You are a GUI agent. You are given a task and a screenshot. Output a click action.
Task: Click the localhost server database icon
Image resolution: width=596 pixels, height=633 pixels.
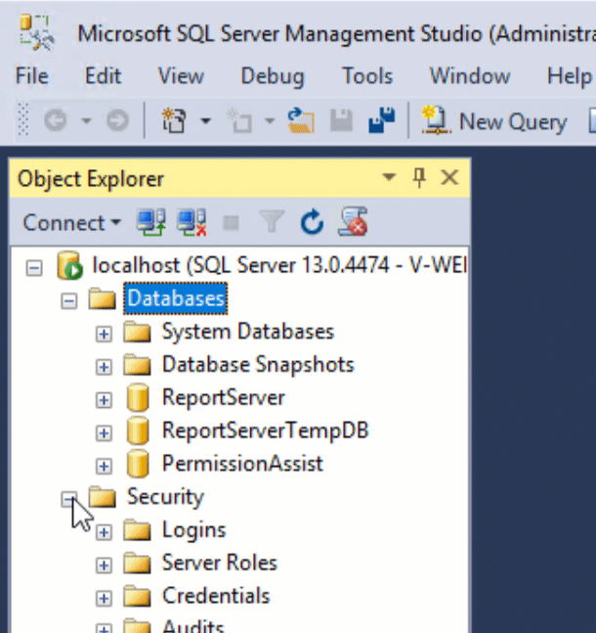point(69,265)
